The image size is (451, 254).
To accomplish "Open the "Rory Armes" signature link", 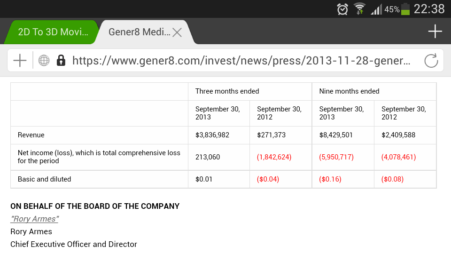I will pos(34,219).
